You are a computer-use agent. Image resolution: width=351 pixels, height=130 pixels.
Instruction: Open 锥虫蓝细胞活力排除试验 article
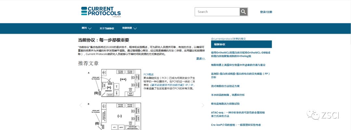pos(225,104)
